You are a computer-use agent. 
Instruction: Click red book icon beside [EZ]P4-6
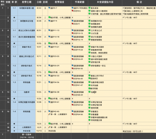tap(72, 11)
